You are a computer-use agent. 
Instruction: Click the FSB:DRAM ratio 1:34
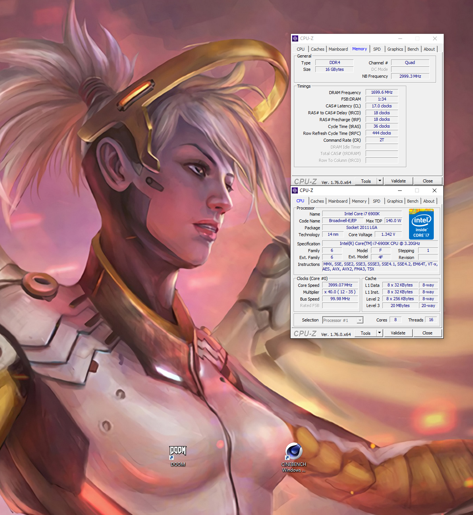pyautogui.click(x=382, y=99)
